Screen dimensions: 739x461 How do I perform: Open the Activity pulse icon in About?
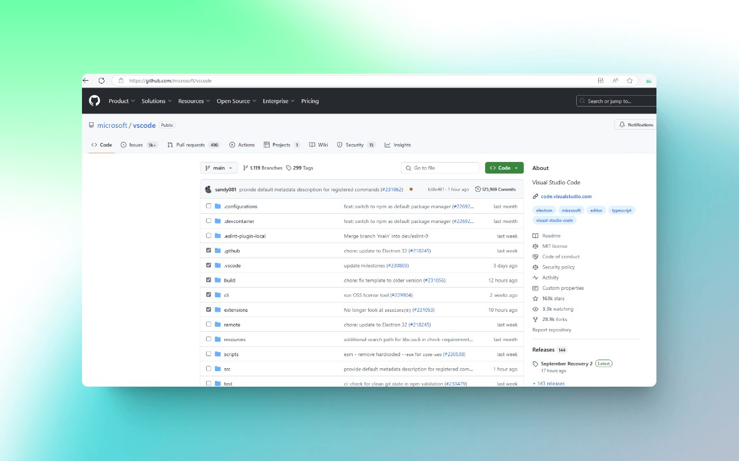536,278
